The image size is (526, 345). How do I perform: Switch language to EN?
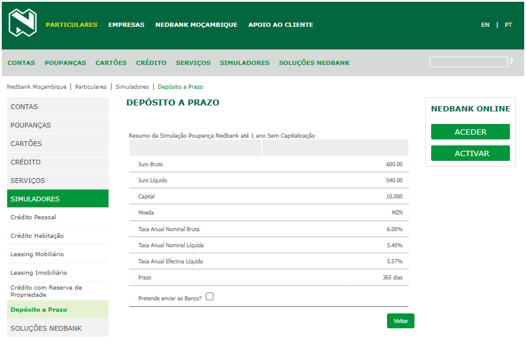coord(485,25)
